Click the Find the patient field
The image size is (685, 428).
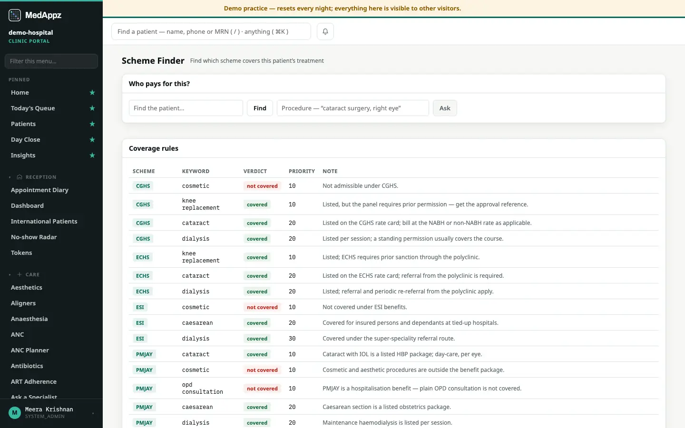(x=186, y=108)
